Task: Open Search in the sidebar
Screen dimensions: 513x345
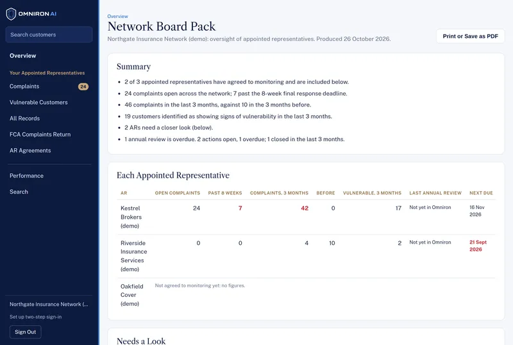Action: [x=19, y=192]
